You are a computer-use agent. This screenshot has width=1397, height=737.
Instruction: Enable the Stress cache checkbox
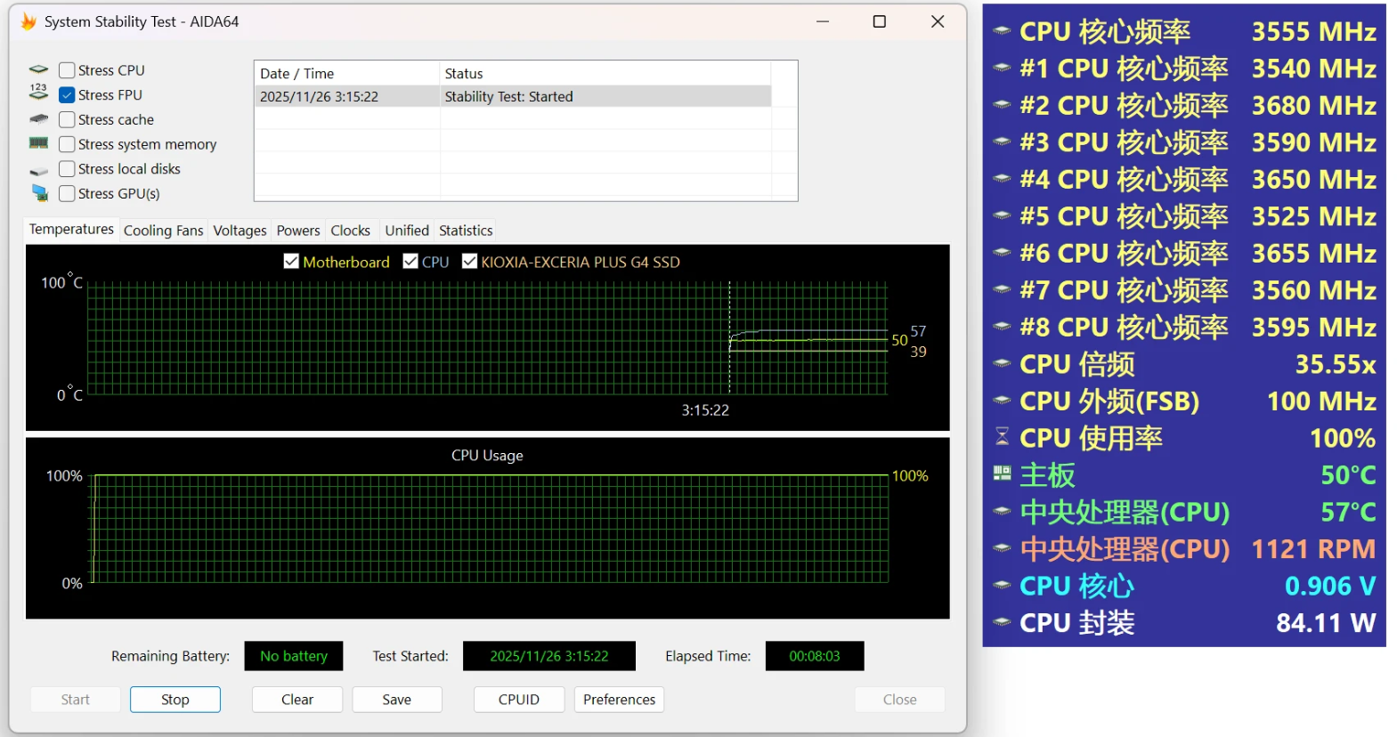pos(67,119)
